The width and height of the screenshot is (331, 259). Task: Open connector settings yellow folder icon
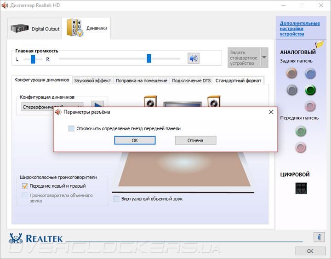tap(320, 44)
